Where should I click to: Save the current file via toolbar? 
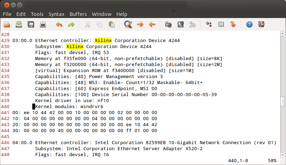click(x=19, y=24)
